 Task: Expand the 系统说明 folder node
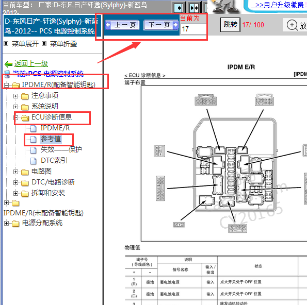(15, 107)
